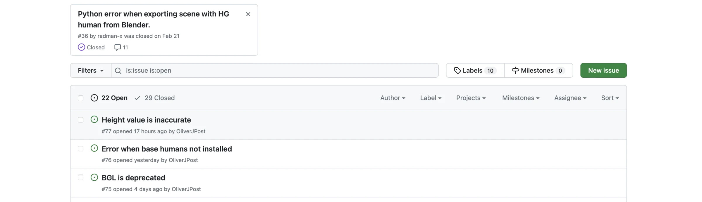Expand the Sort dropdown
The image size is (702, 202).
[610, 98]
